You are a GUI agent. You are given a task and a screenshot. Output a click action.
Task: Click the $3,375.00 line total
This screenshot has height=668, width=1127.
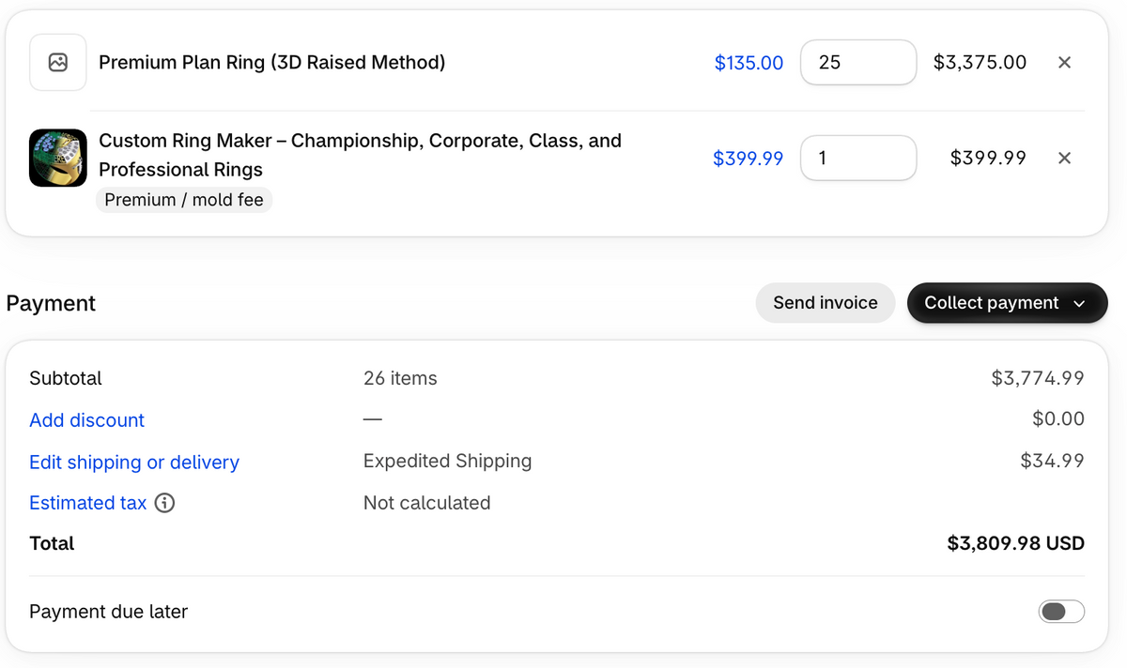[x=980, y=63]
